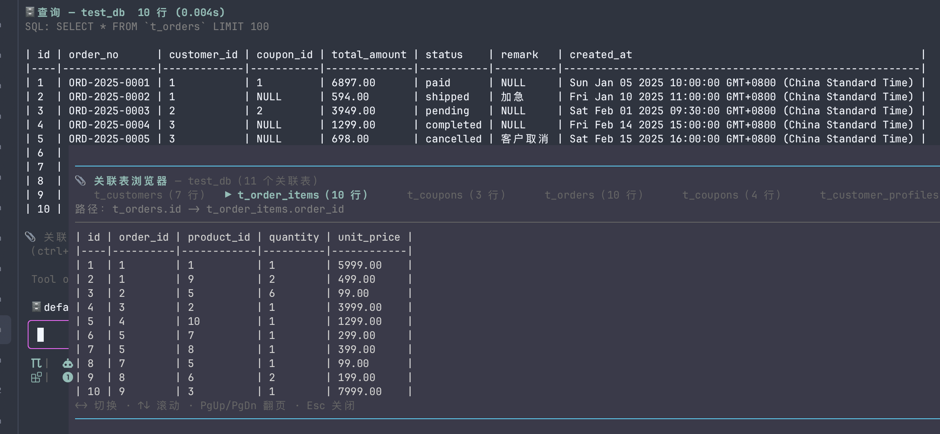Click the coupon_id column header
Viewport: 940px width, 434px height.
pos(285,55)
